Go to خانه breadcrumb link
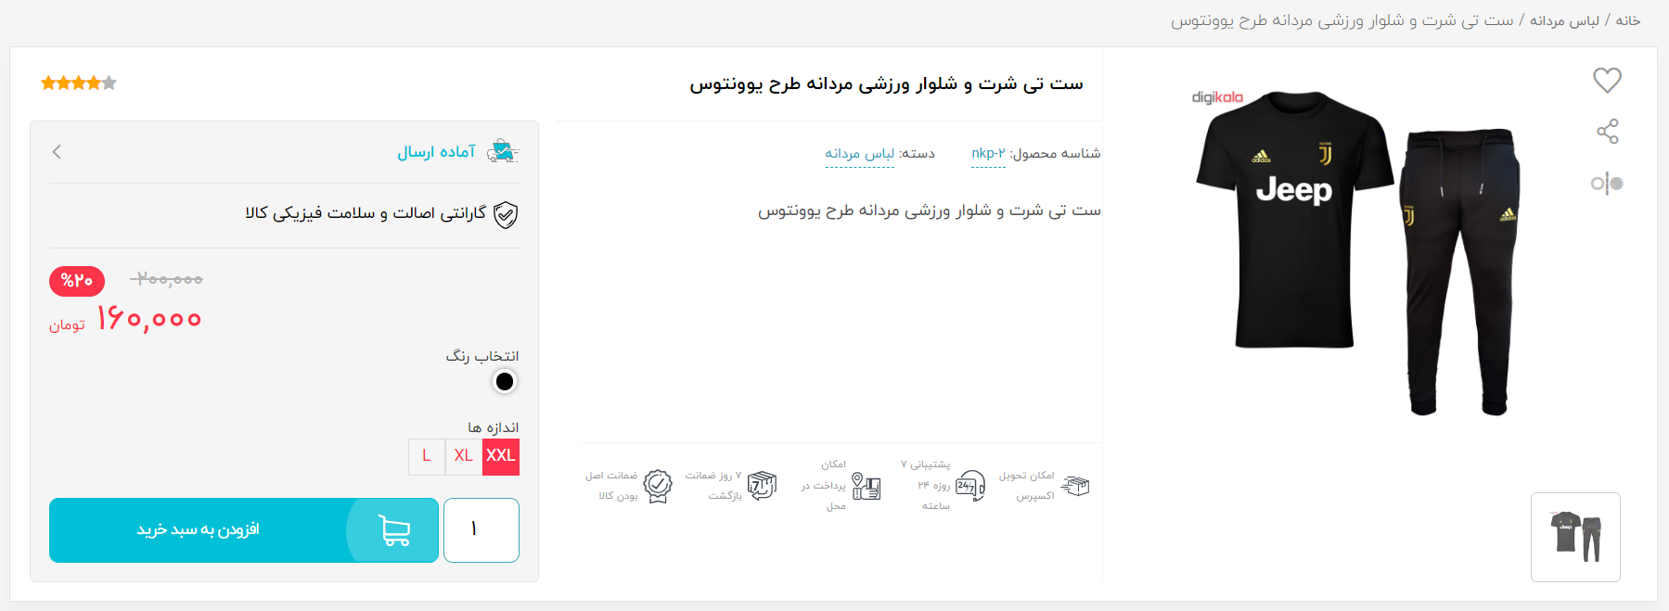Screen dimensions: 1669x611 [1628, 20]
